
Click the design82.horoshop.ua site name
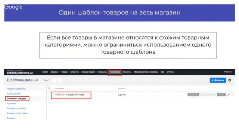(x=20, y=73)
